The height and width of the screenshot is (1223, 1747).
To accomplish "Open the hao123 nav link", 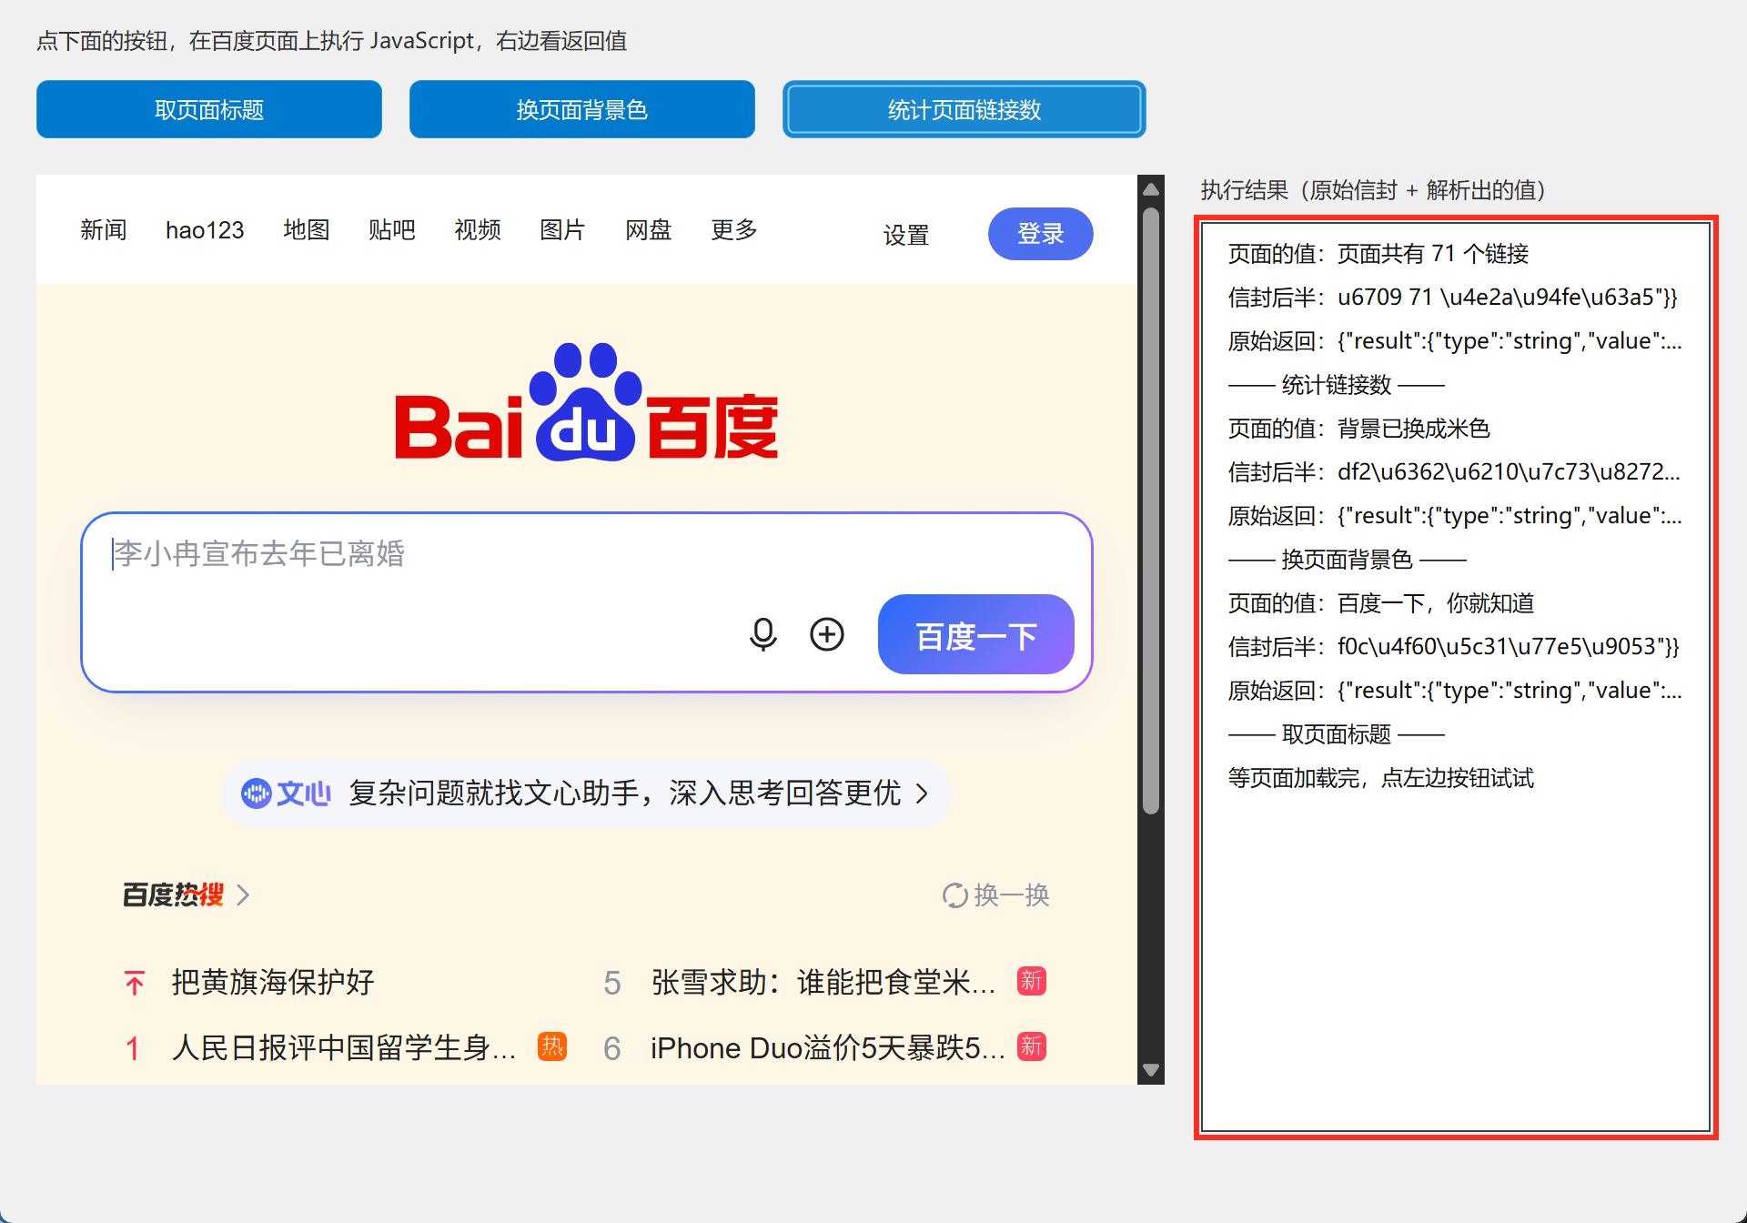I will point(205,230).
